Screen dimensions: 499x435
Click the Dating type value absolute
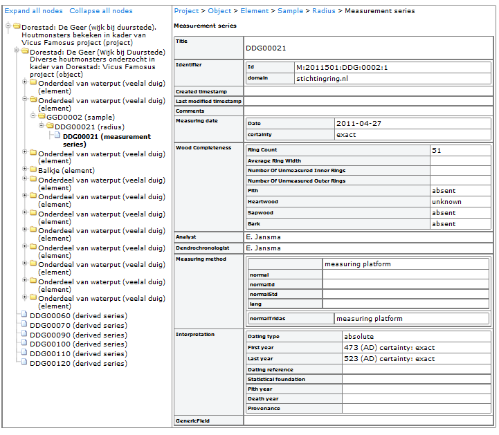[359, 336]
